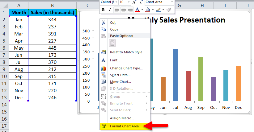
Task: Decrease font size with Shrink Font icon
Action: [x=141, y=2]
